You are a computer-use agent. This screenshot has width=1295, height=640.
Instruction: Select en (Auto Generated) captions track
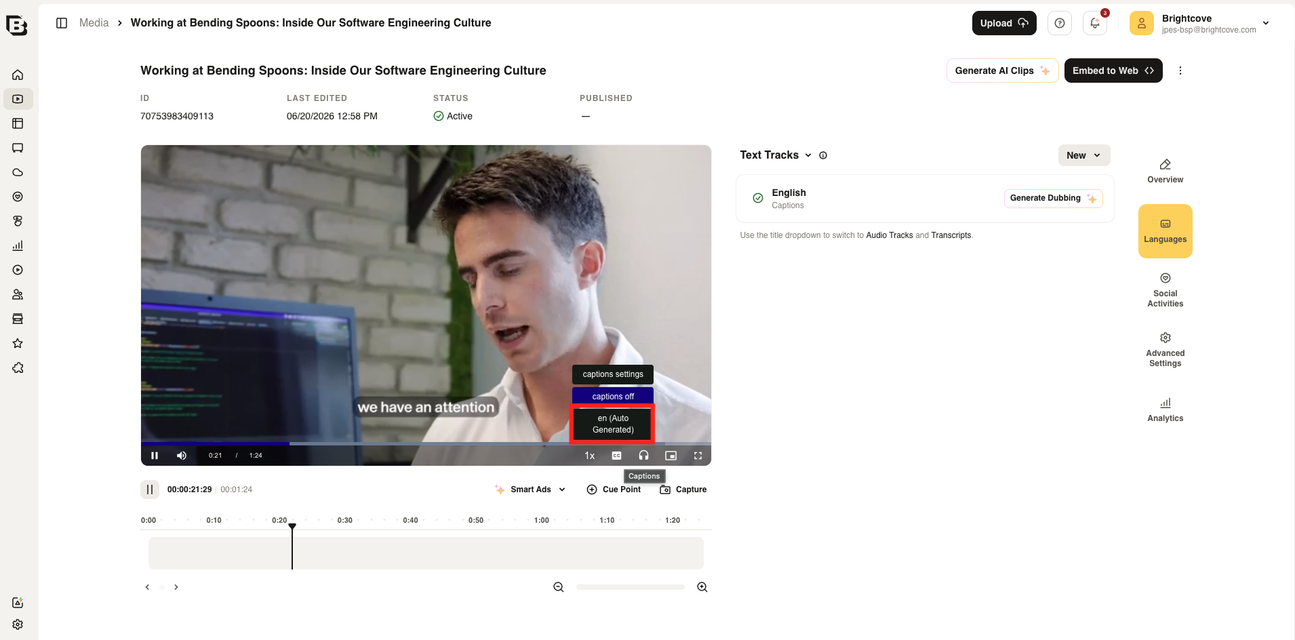613,424
